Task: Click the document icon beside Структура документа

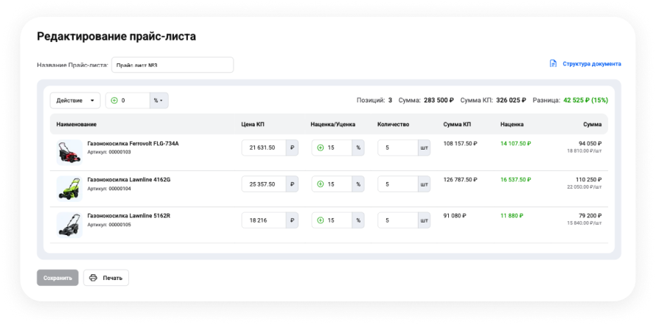Action: [x=553, y=64]
